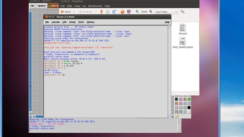Click tkcon vertical scrollbar
The image size is (244, 137).
[x=169, y=72]
